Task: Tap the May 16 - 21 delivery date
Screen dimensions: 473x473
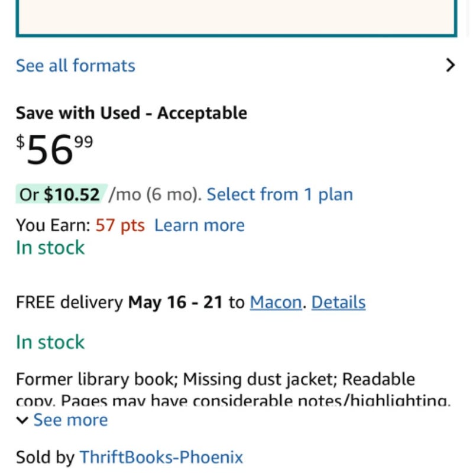Action: 175,302
